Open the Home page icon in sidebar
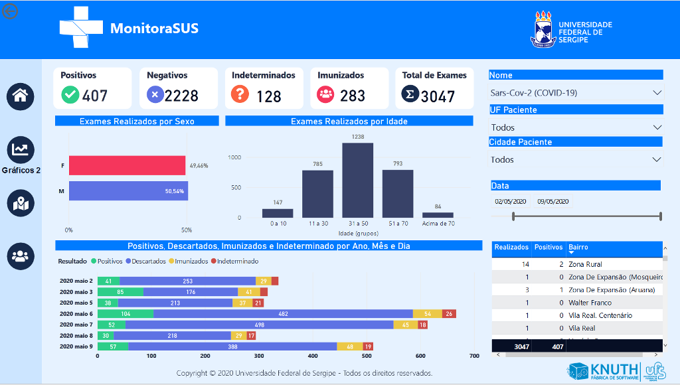 point(21,96)
